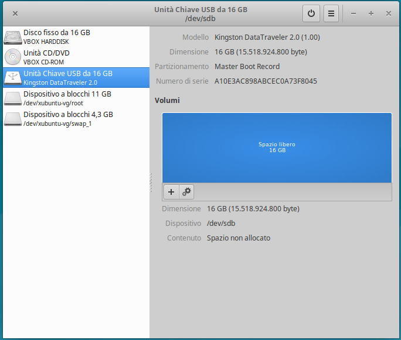The image size is (401, 340).
Task: Click the /dev/xubuntu-vg/root path text
Action: (53, 103)
